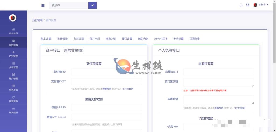Go to 后台首页 in the sidebar

(13, 31)
